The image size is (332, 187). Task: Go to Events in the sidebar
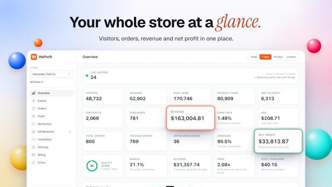pyautogui.click(x=51, y=101)
